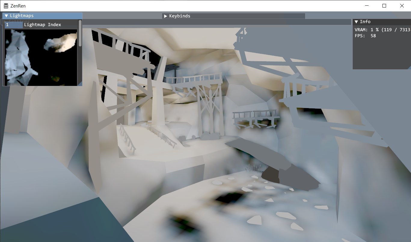Select the "Lightmaps" panel title text
The width and height of the screenshot is (411, 242).
[22, 16]
